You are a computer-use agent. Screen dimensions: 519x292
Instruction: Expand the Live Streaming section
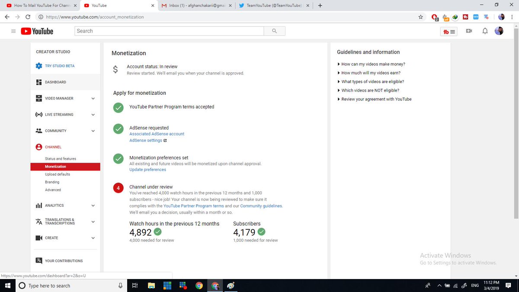pos(93,115)
